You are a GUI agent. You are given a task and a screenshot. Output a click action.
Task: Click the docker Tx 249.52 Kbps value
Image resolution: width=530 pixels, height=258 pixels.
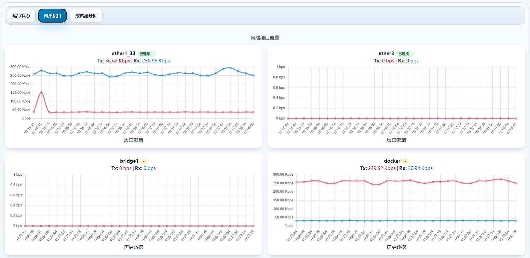point(382,168)
